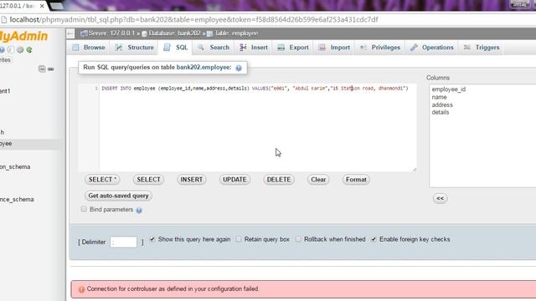Format the SQL query
This screenshot has height=301, width=536.
[x=356, y=180]
